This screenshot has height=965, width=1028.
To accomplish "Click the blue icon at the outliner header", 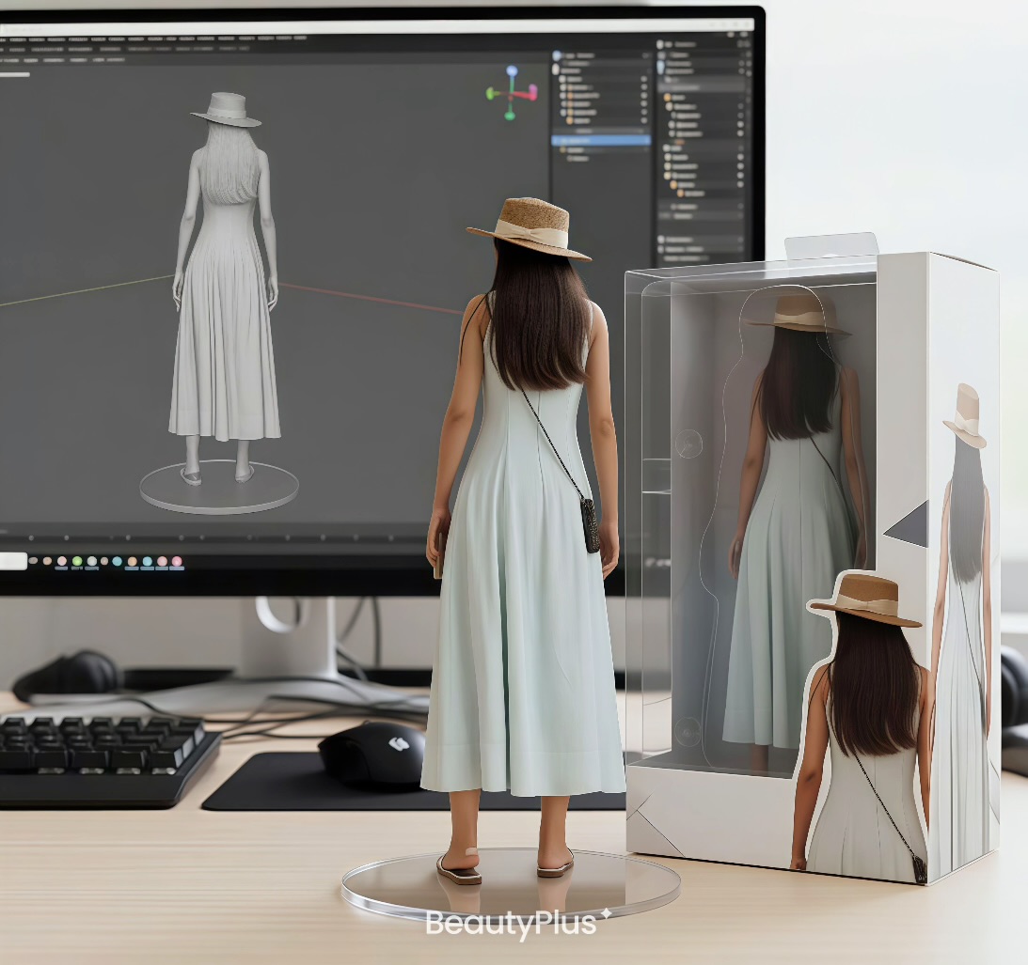I will [x=557, y=56].
